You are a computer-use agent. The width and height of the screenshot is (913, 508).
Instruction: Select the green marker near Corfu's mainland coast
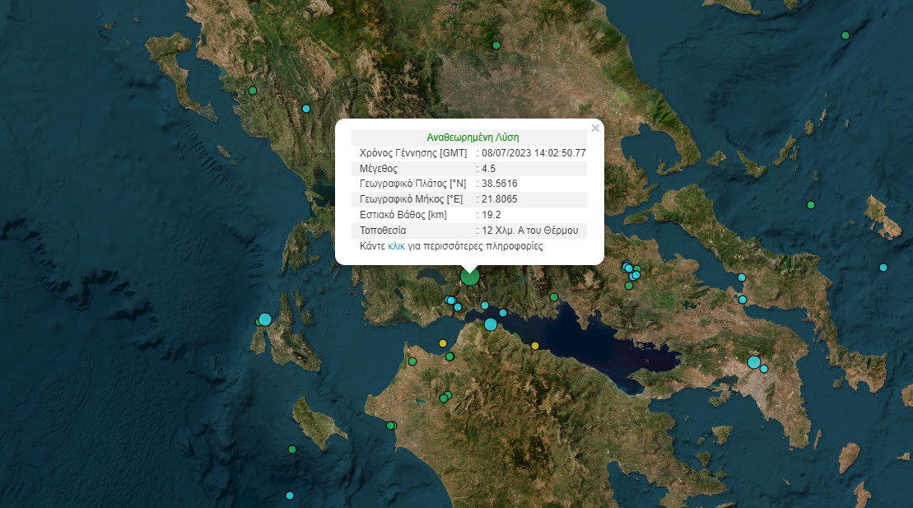click(x=253, y=91)
